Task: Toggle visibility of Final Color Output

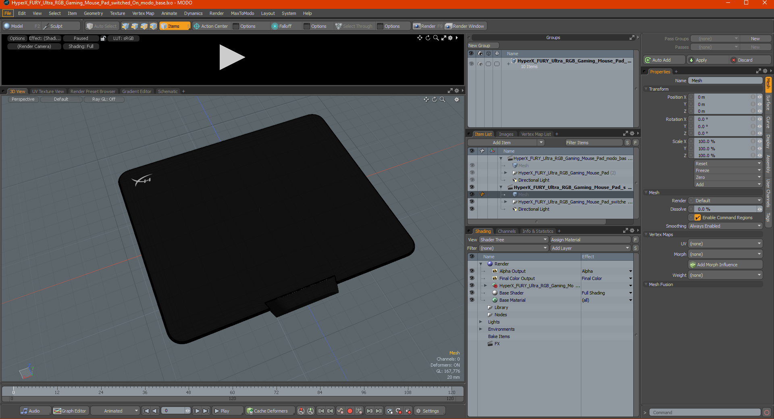Action: click(472, 278)
